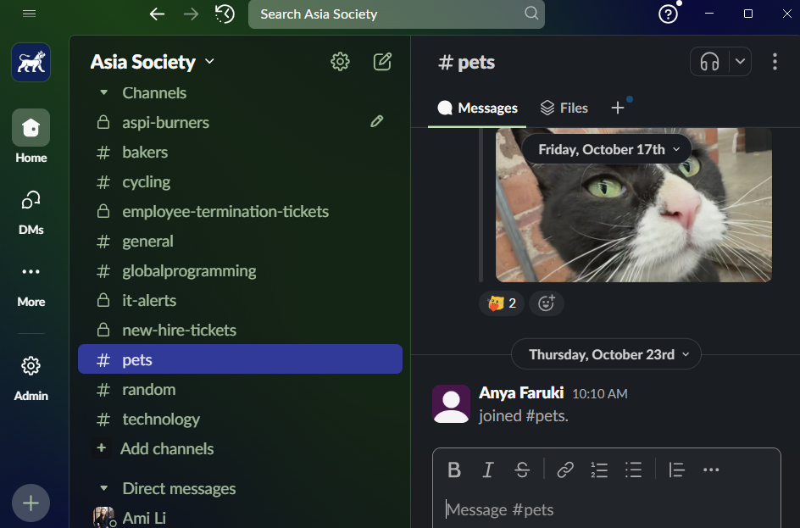Click the Message #pets input field
Image resolution: width=800 pixels, height=528 pixels.
coord(606,509)
